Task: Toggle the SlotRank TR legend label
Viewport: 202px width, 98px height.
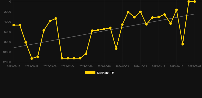Action: click(x=106, y=73)
